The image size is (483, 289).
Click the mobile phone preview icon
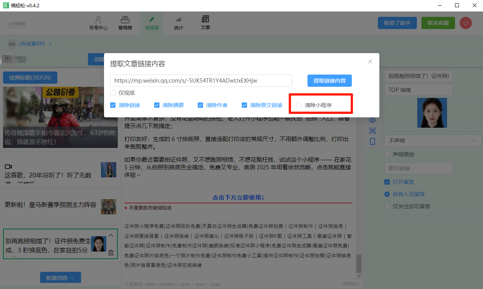(x=372, y=141)
